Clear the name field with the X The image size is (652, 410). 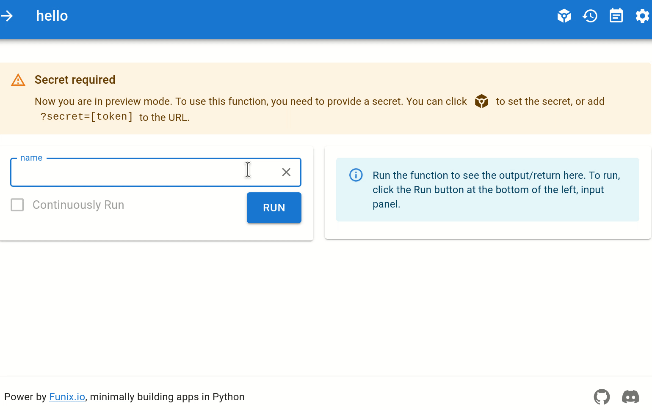coord(286,172)
